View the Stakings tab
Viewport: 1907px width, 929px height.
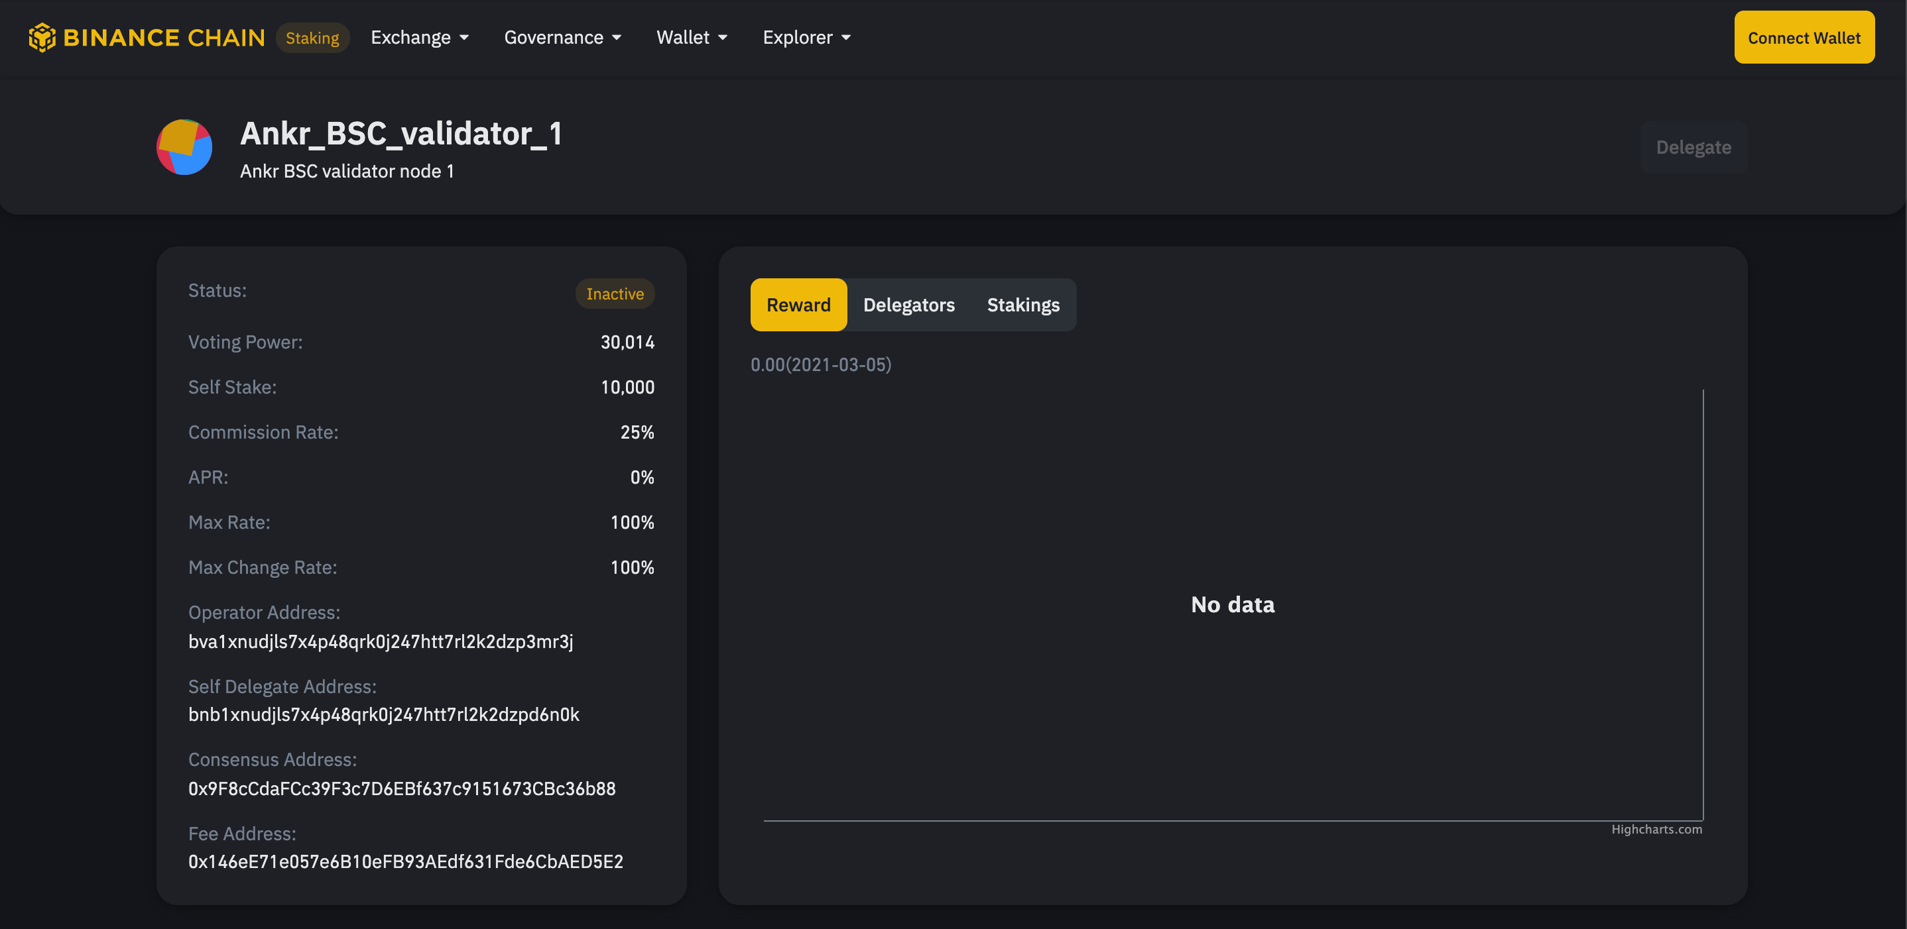click(1022, 304)
